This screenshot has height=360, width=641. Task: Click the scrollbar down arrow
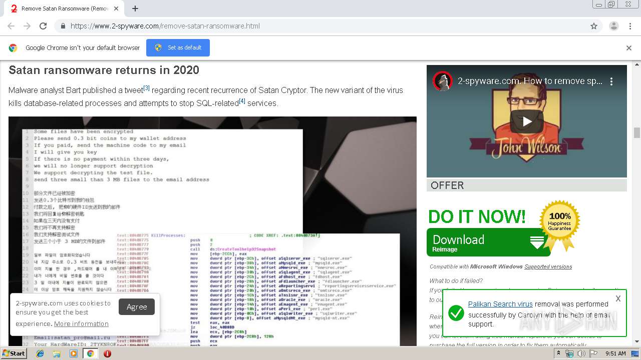coord(637,342)
